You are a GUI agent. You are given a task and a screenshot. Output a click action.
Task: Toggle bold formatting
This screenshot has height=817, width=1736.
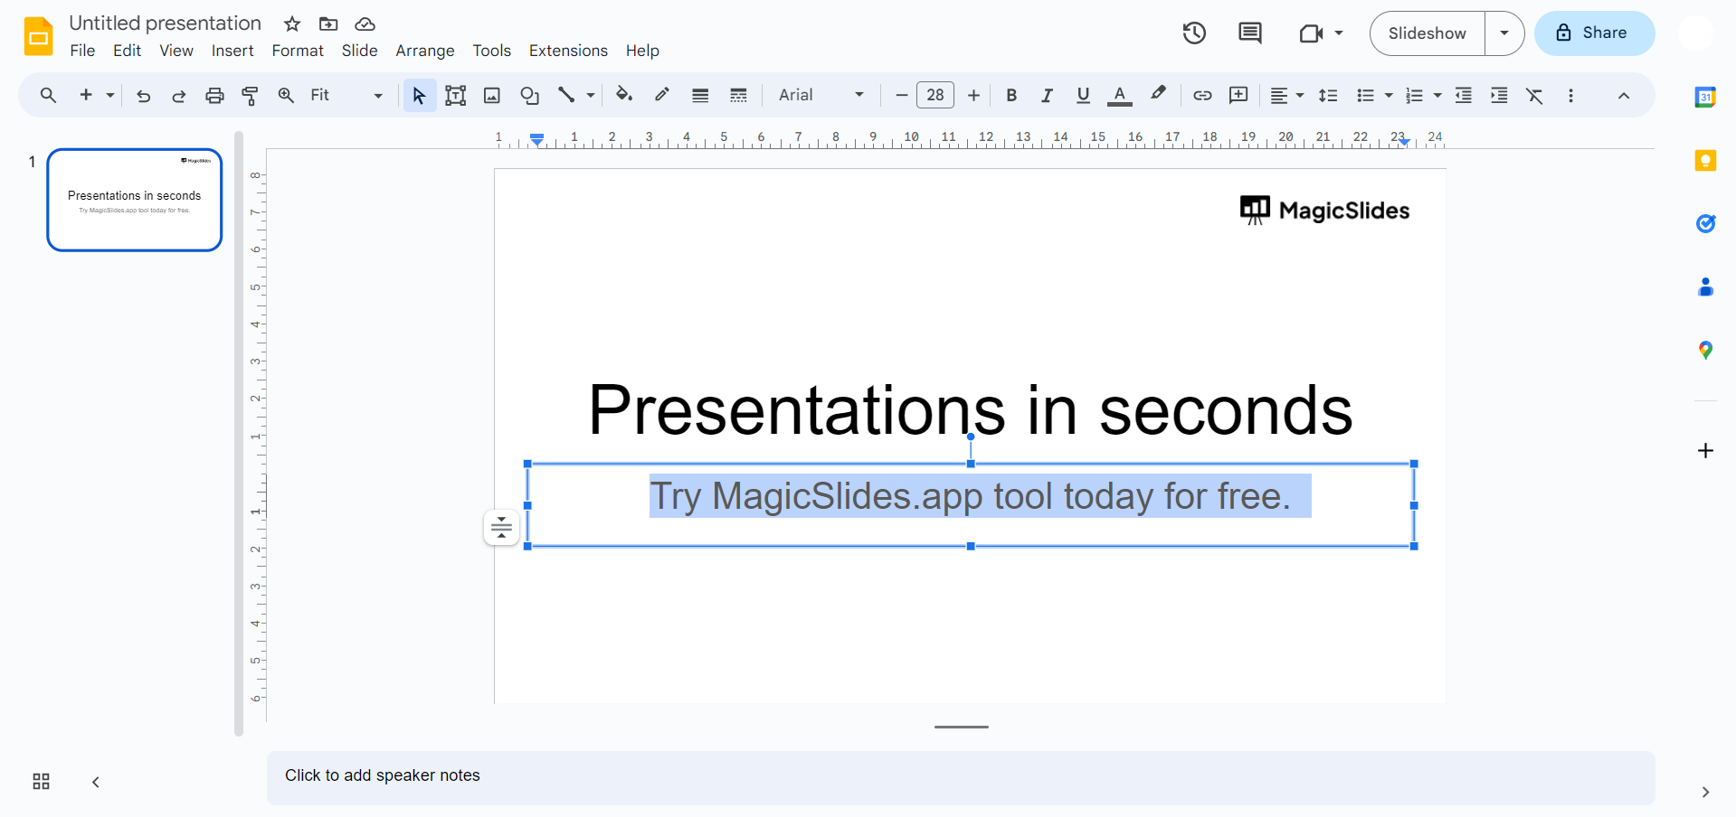pyautogui.click(x=1011, y=95)
